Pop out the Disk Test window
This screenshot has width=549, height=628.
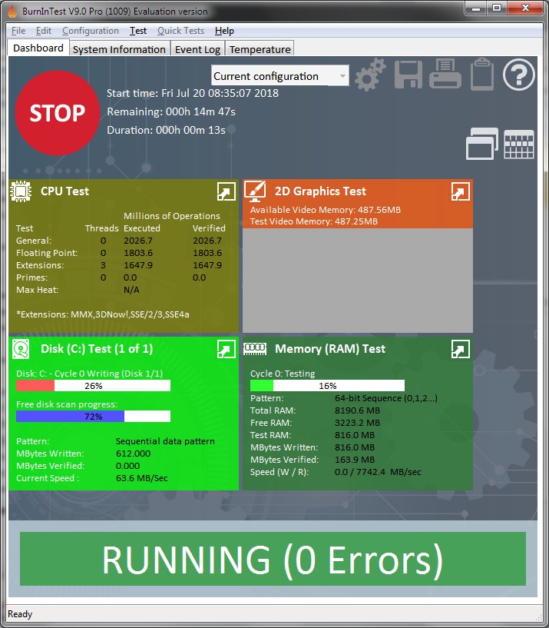point(226,349)
